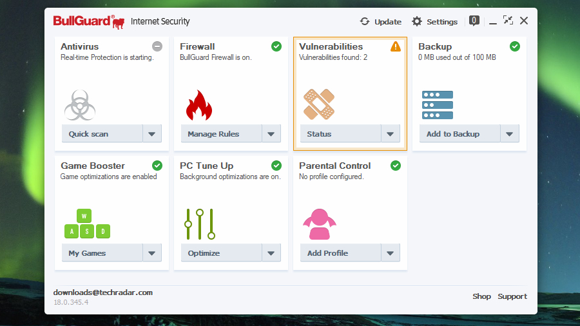Image resolution: width=580 pixels, height=326 pixels.
Task: Click the Backup server stack icon
Action: click(x=438, y=104)
